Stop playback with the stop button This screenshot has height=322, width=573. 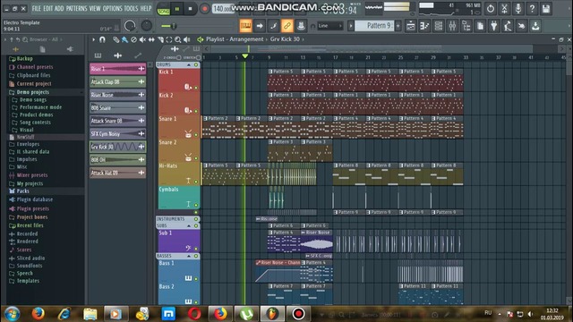pos(190,9)
